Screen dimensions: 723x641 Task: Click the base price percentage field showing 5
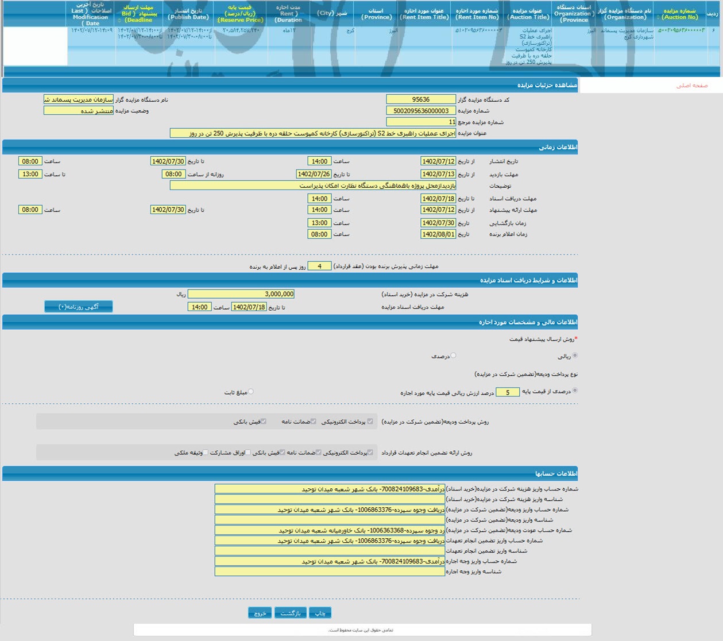tap(508, 392)
